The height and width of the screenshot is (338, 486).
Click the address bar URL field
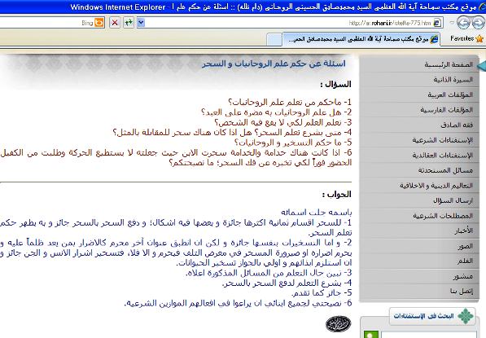[x=290, y=23]
